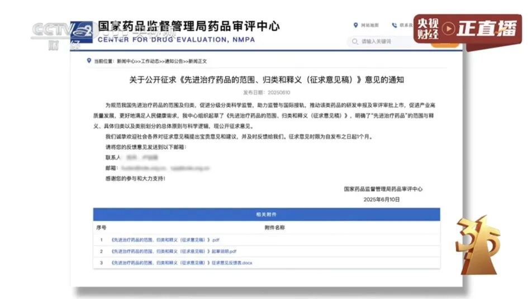Viewport: 532px width, 299px height.
Task: Go to 新闻中心 in the breadcrumb
Action: pos(126,61)
